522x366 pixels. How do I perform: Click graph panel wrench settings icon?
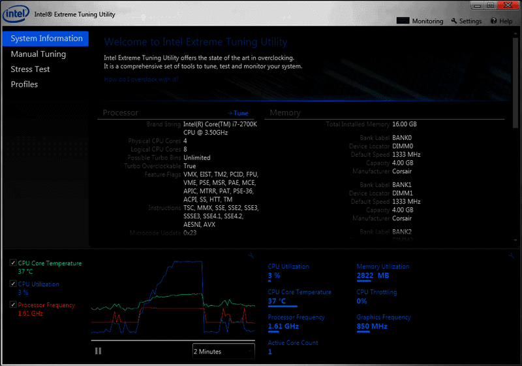pyautogui.click(x=251, y=256)
